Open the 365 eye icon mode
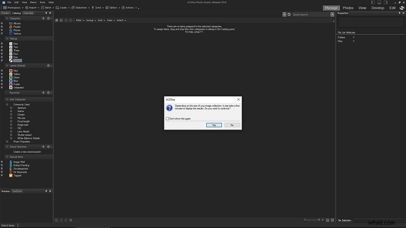This screenshot has width=406, height=228. click(x=402, y=8)
